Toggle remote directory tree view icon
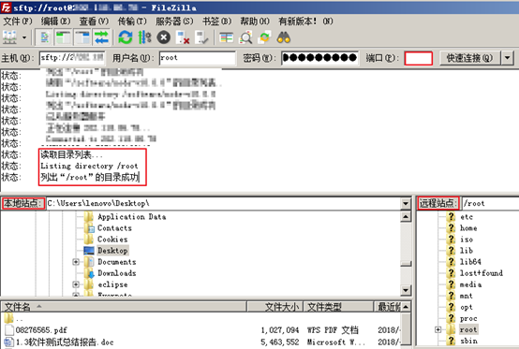Screen dimensions: 519x349 tap(82, 37)
